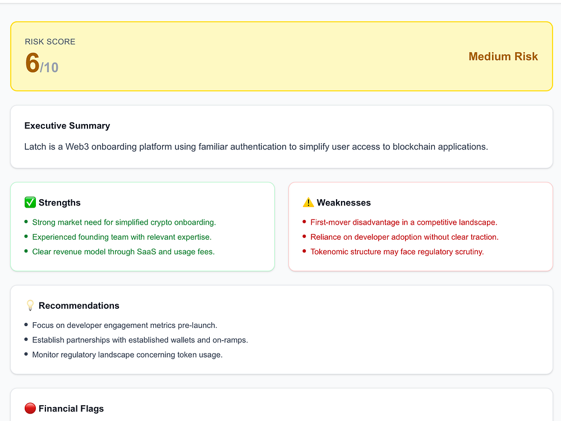Viewport: 561px width, 421px height.
Task: Click the first-mover disadvantage weakness item
Action: (x=404, y=222)
